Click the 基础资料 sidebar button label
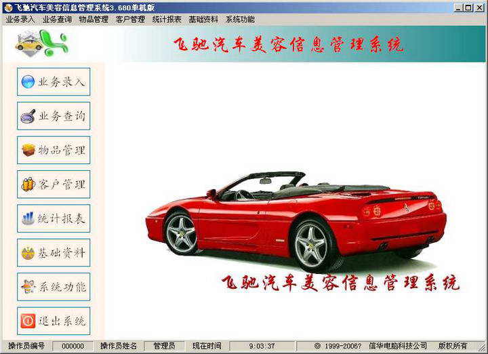The width and height of the screenshot is (488, 354). (62, 252)
